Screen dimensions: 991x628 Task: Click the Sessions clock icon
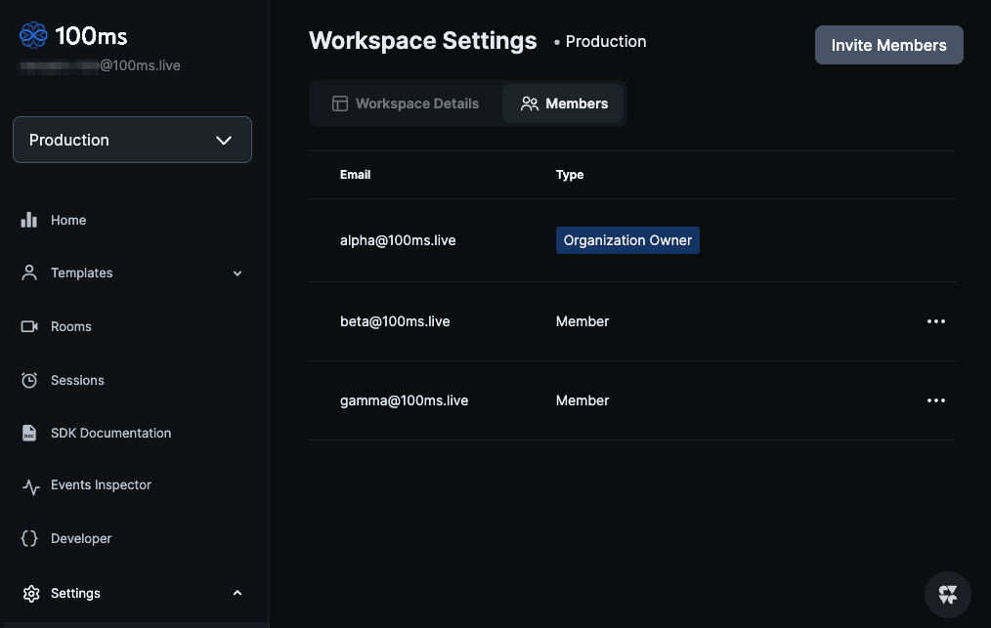coord(29,380)
